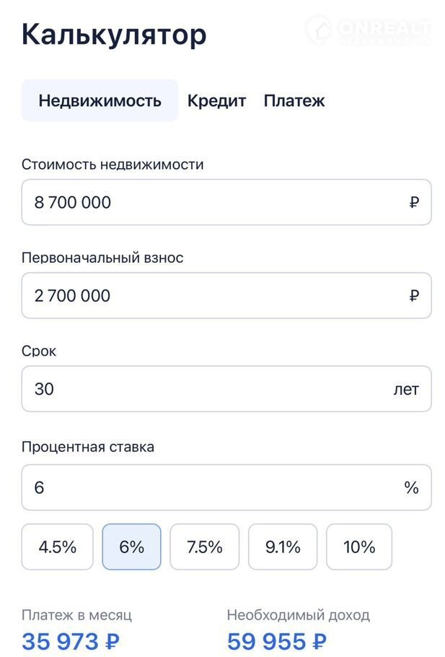Click the лет unit label in term field
The image size is (445, 657).
coord(406,389)
